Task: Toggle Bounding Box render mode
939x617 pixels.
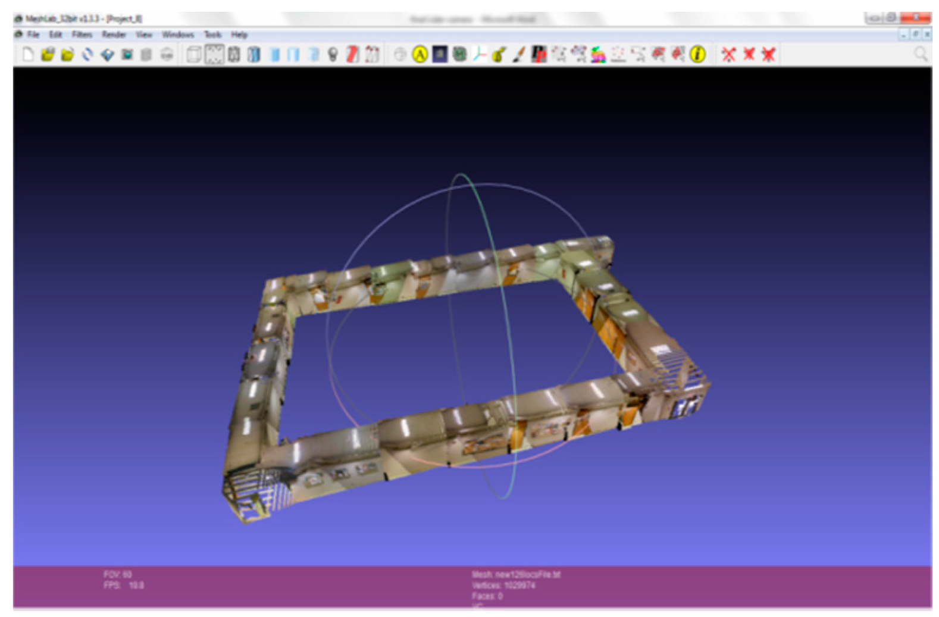Action: pyautogui.click(x=193, y=55)
